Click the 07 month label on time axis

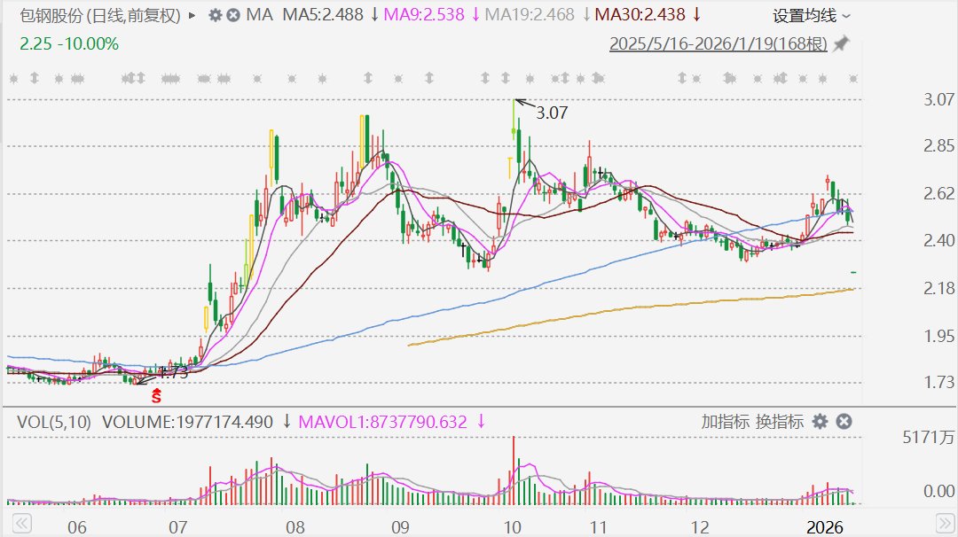tap(177, 526)
